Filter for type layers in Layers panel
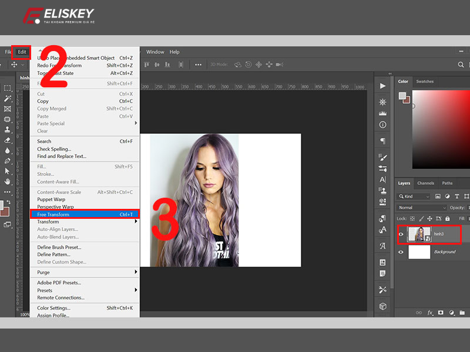The width and height of the screenshot is (470, 352). (456, 196)
